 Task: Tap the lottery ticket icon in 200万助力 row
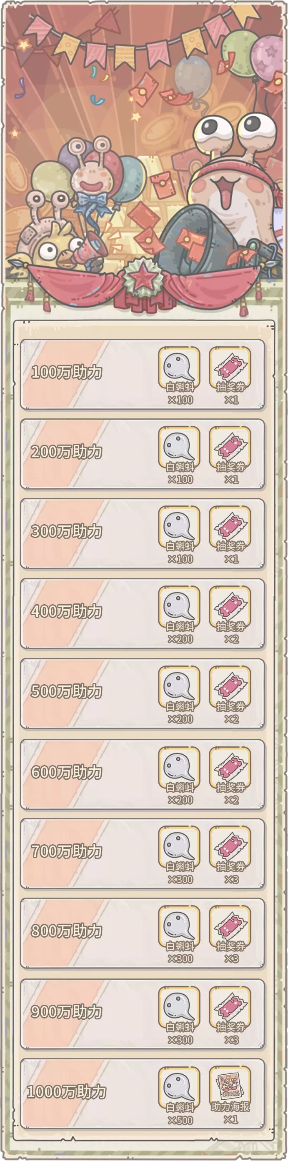click(230, 449)
